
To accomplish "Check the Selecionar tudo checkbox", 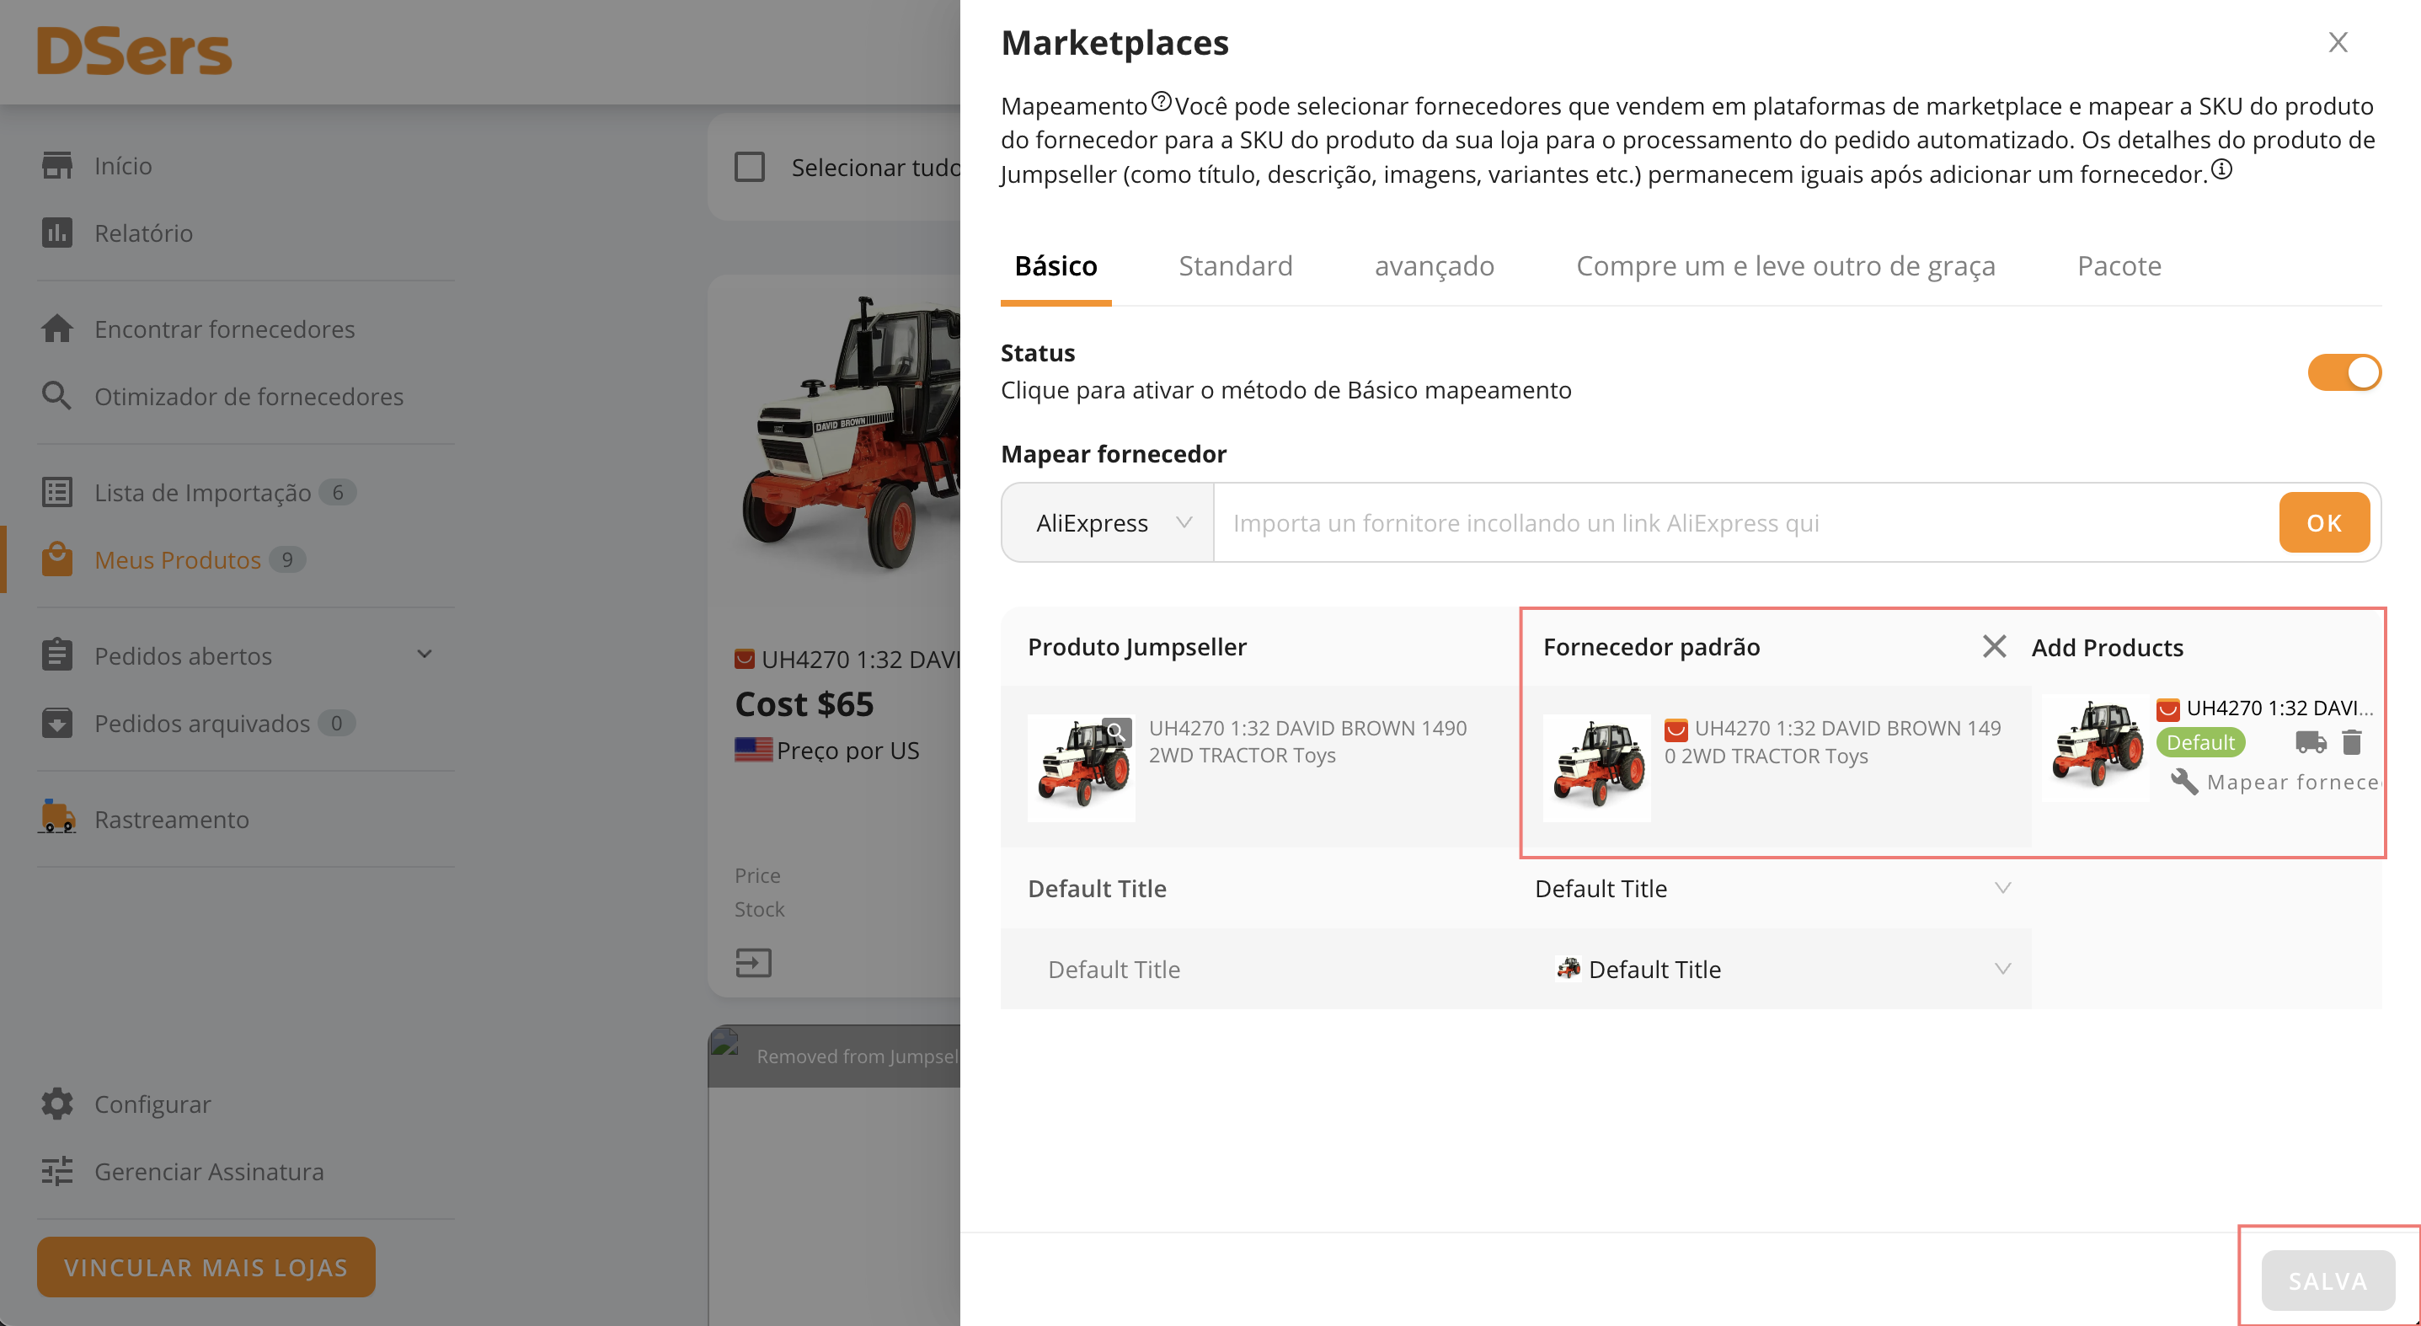I will 749,168.
